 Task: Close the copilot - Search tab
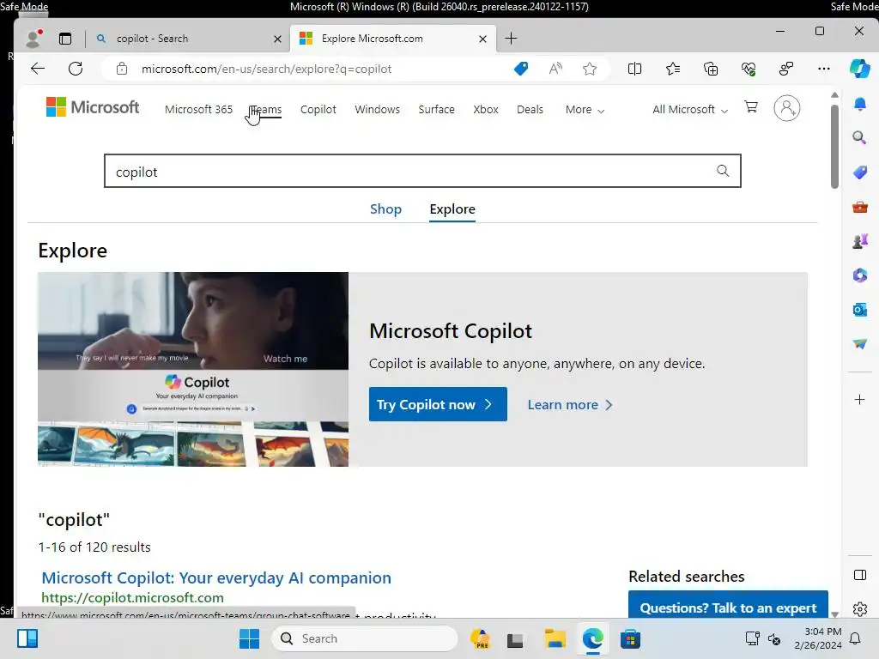coord(277,39)
